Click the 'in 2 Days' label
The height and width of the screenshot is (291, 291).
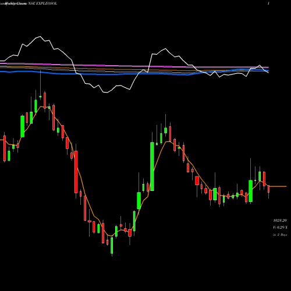pyautogui.click(x=280, y=235)
